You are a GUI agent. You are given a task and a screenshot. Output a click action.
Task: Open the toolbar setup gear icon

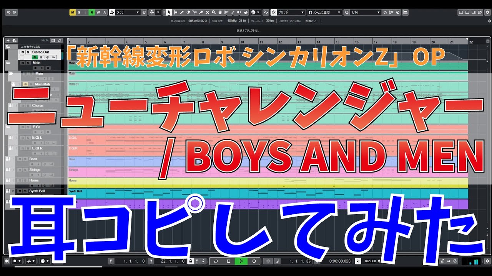[487, 12]
